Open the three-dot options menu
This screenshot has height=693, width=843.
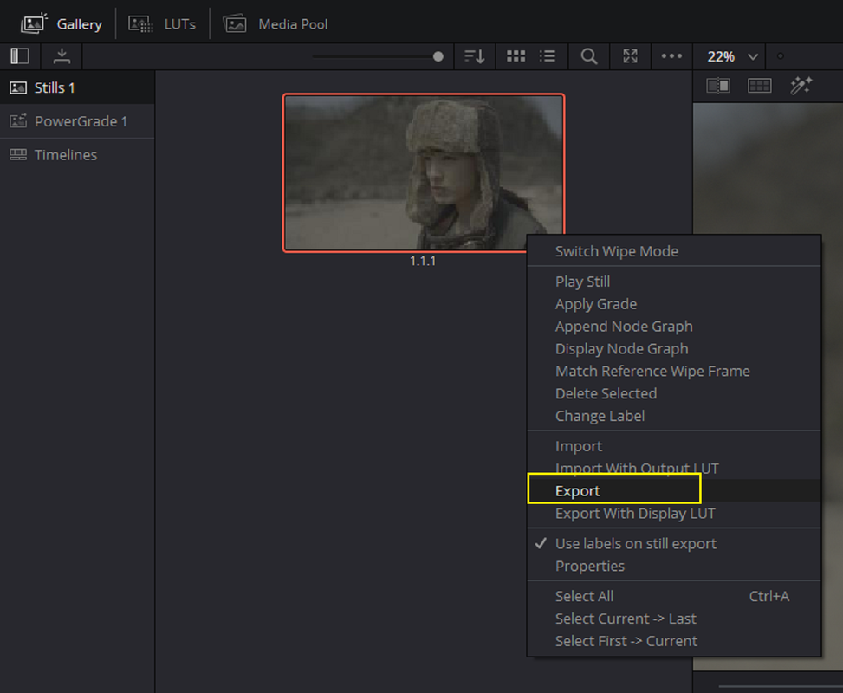point(671,56)
